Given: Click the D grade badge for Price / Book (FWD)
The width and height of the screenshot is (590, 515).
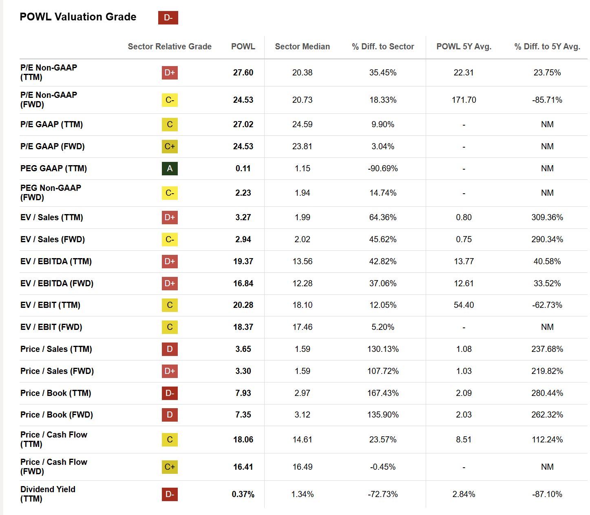Looking at the screenshot, I should (170, 415).
